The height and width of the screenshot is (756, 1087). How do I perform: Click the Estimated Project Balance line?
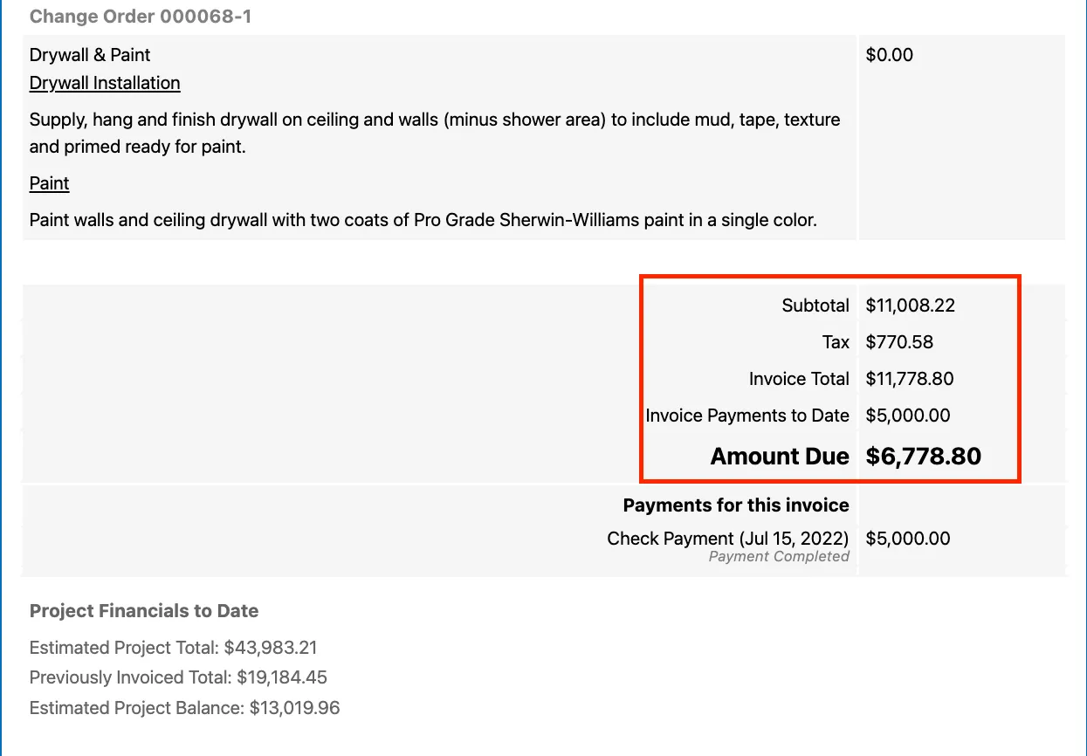pos(184,707)
